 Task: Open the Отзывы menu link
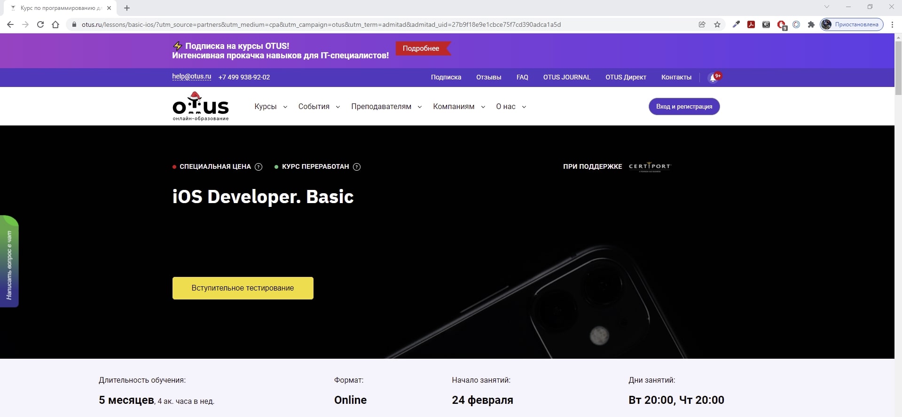489,77
